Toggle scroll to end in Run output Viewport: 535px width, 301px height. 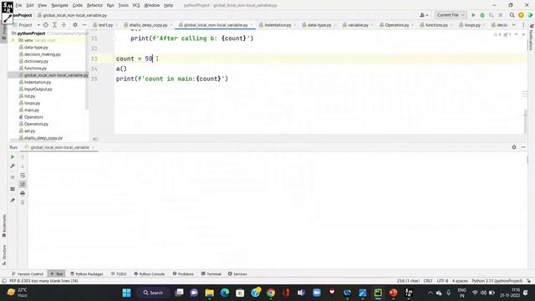click(23, 184)
